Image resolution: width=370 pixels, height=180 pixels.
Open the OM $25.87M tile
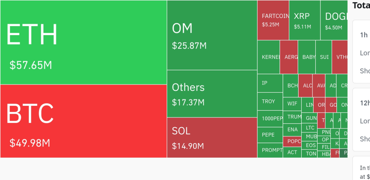tap(212, 35)
